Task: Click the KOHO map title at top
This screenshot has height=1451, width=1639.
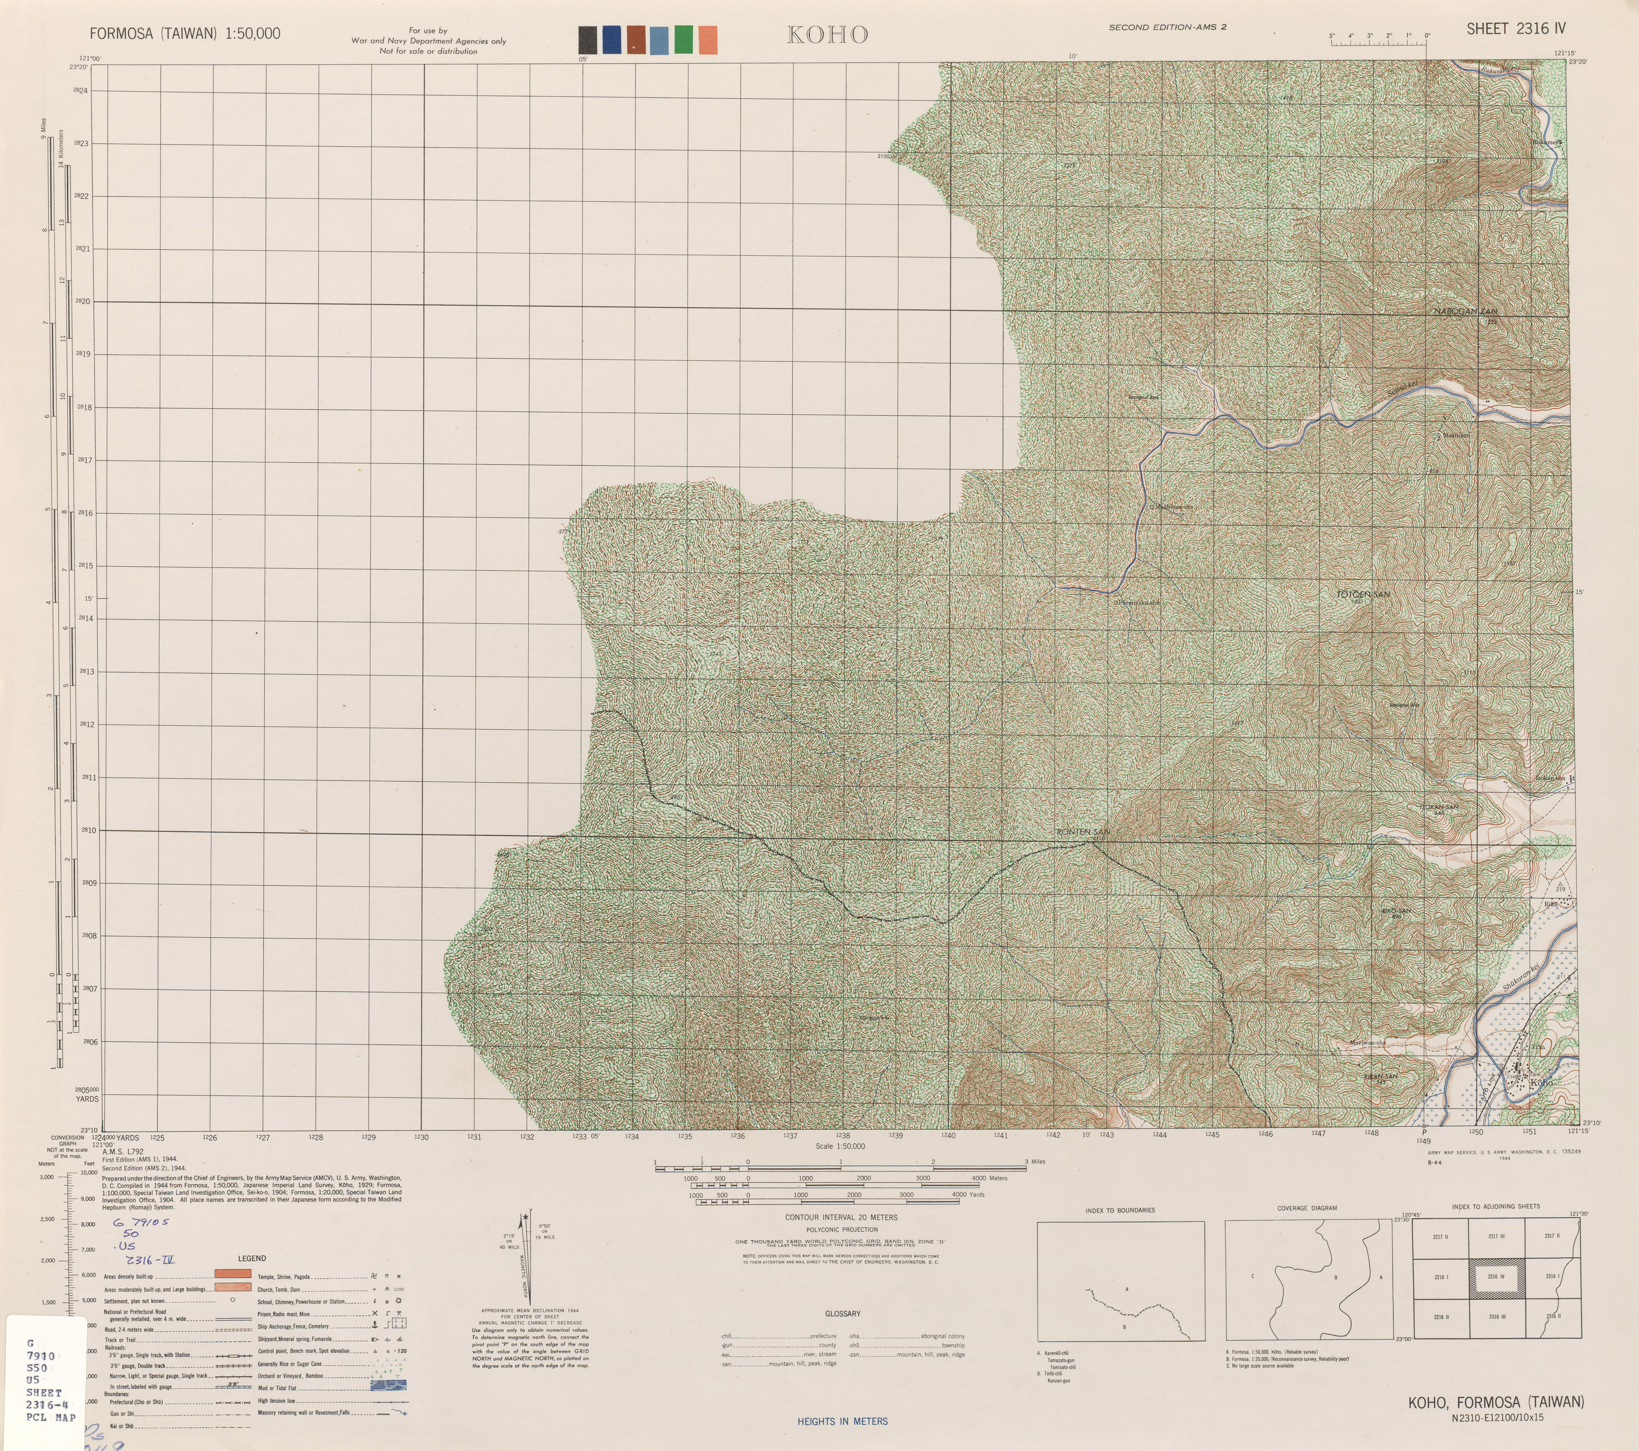Action: tap(827, 35)
